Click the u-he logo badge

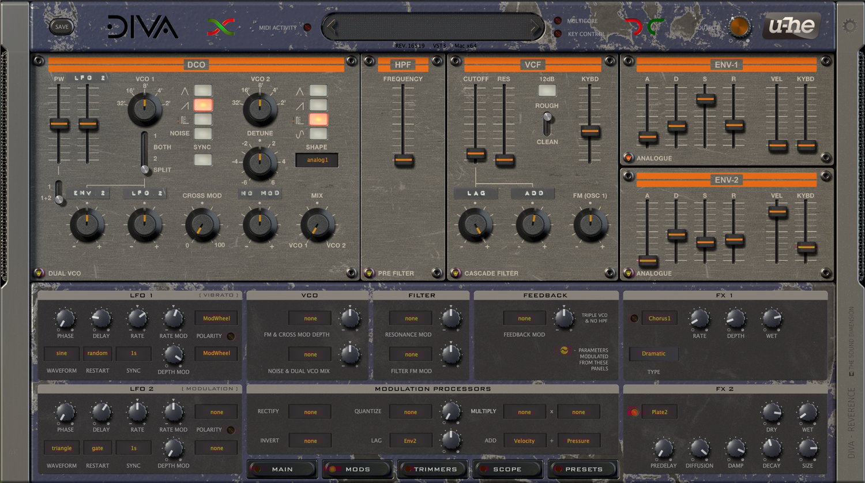click(x=791, y=27)
